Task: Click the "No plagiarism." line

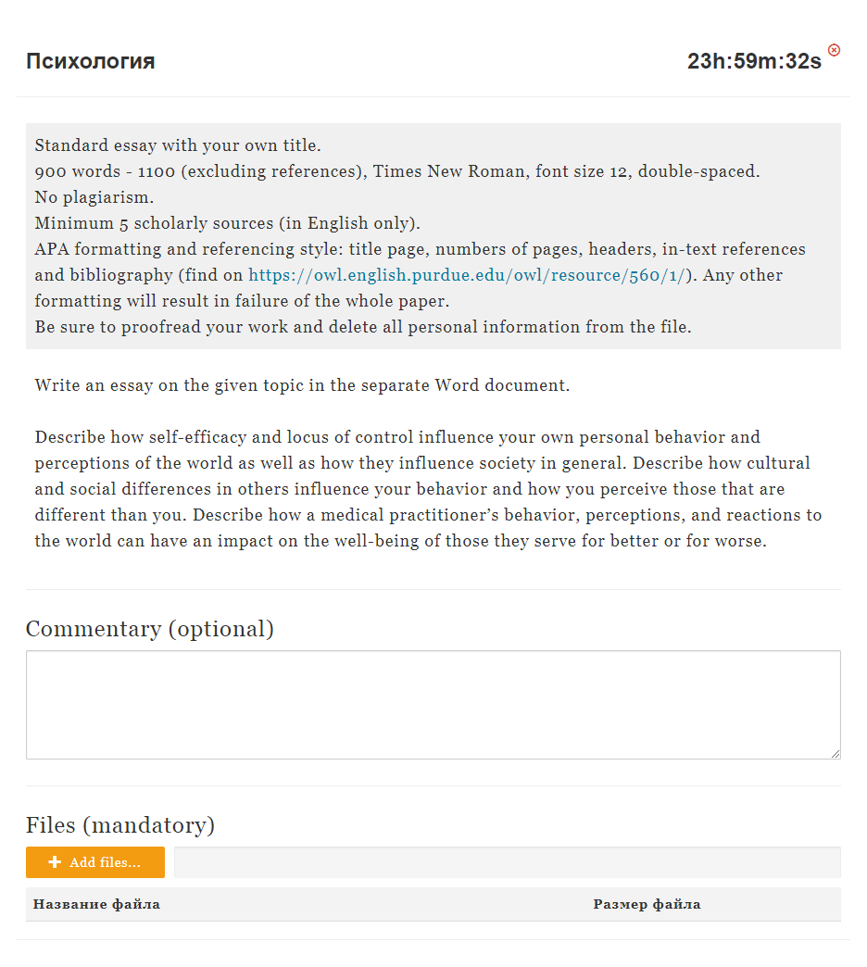Action: pos(94,197)
